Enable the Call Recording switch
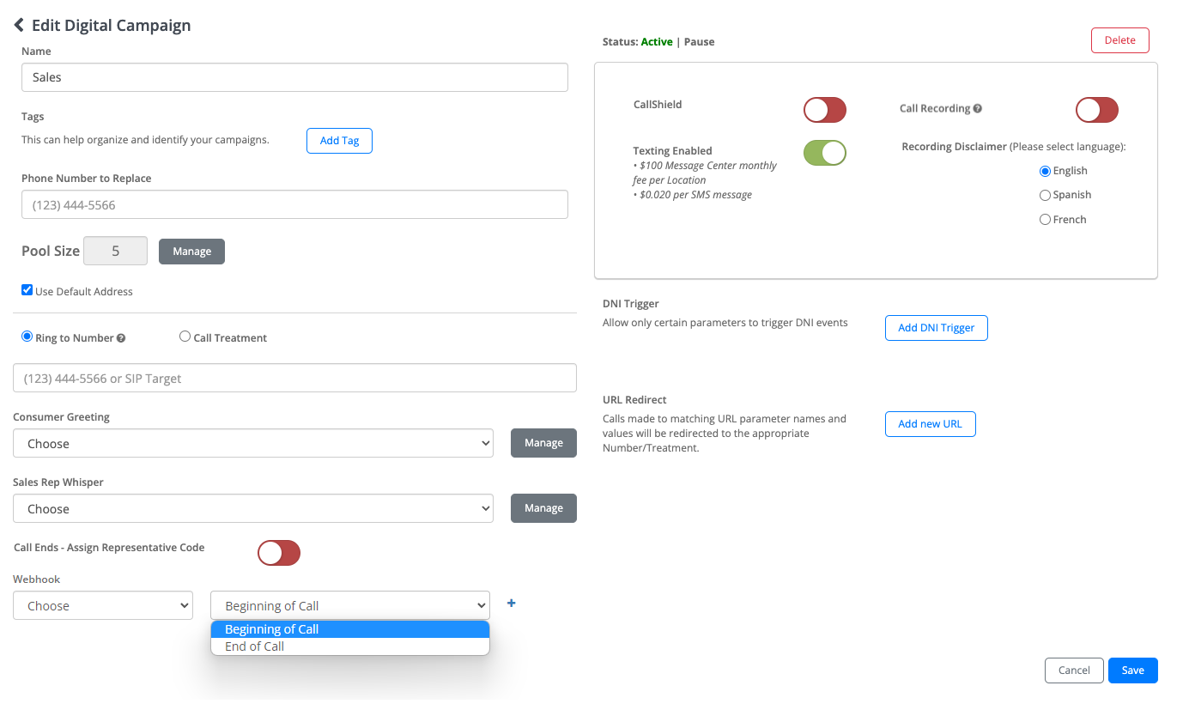The height and width of the screenshot is (716, 1189). click(x=1096, y=110)
